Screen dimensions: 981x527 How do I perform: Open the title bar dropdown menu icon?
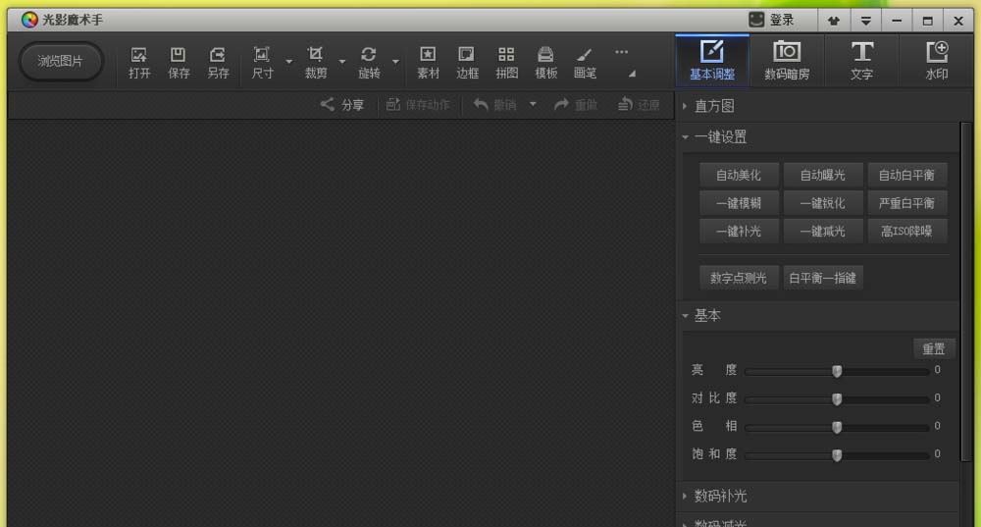pos(865,21)
